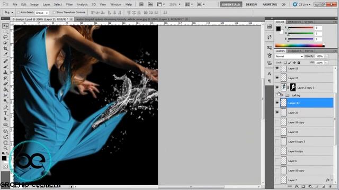Launch Mini Bridge from application bar

click(150, 4)
